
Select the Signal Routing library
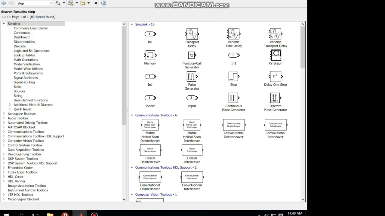[x=24, y=82]
